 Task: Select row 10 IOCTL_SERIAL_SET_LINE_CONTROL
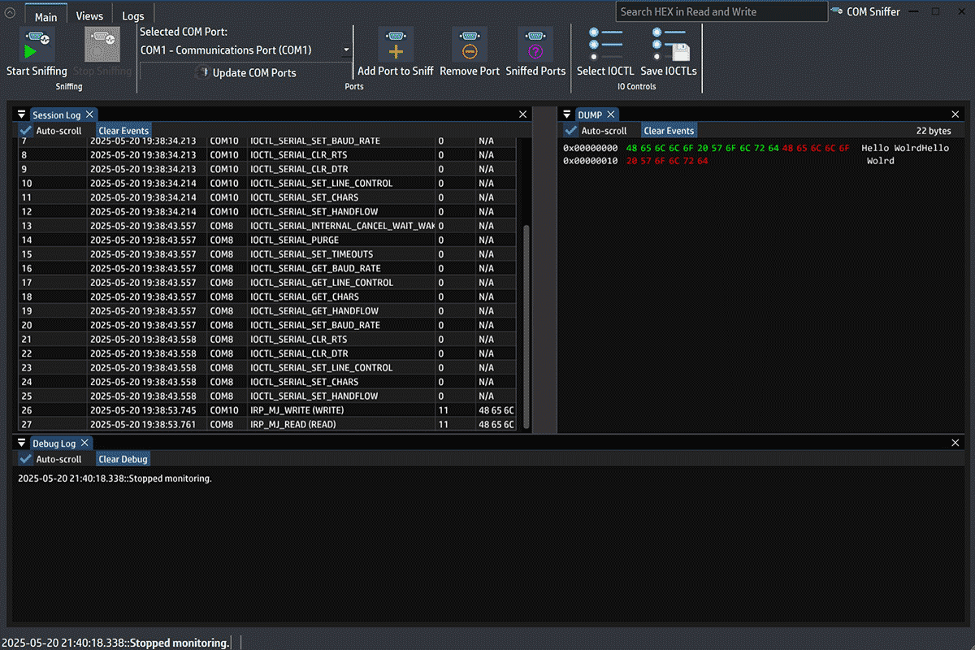click(267, 183)
